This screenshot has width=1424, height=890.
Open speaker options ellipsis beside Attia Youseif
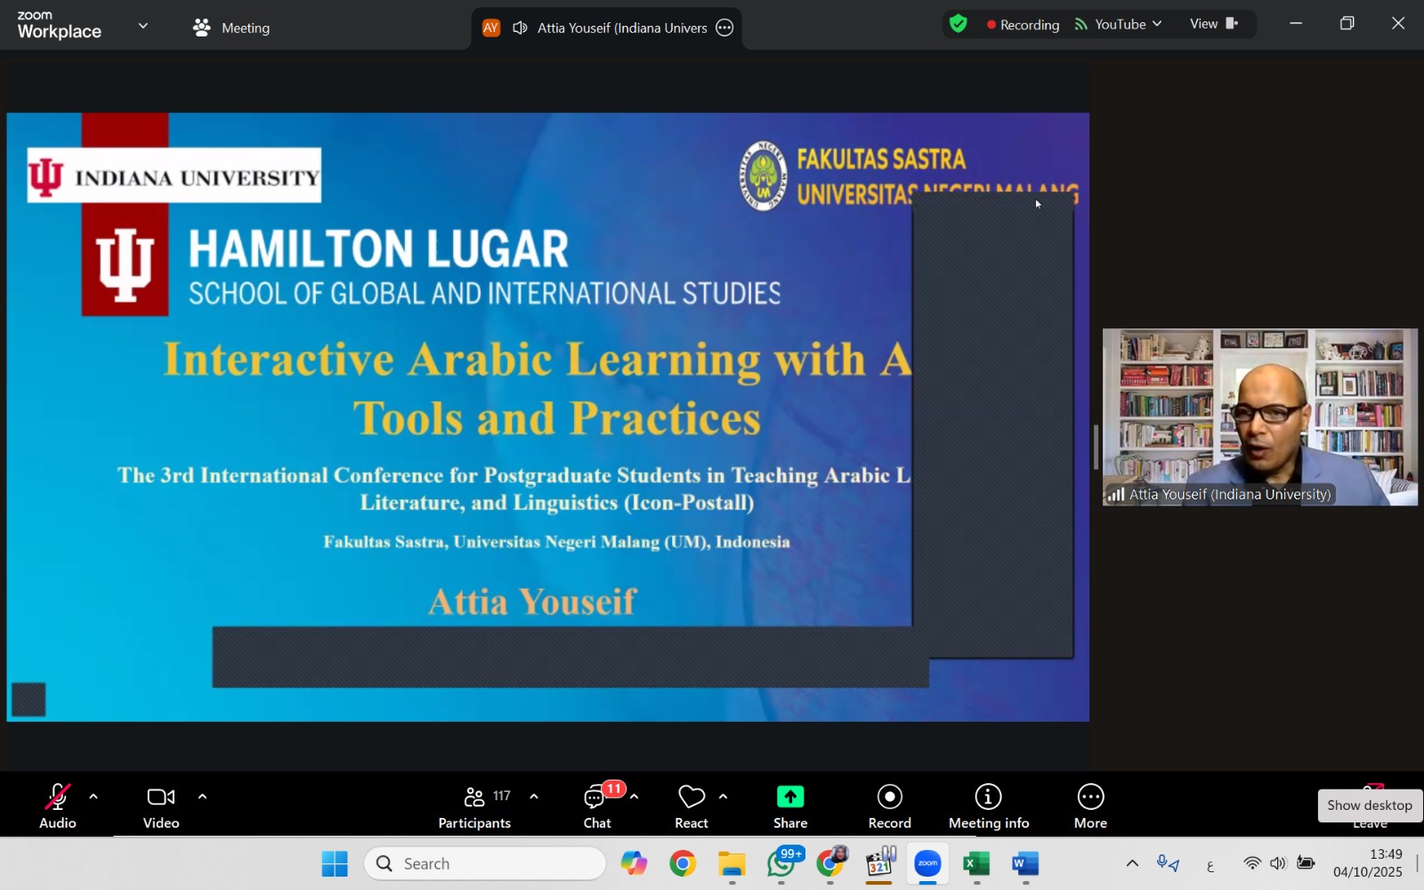click(725, 28)
